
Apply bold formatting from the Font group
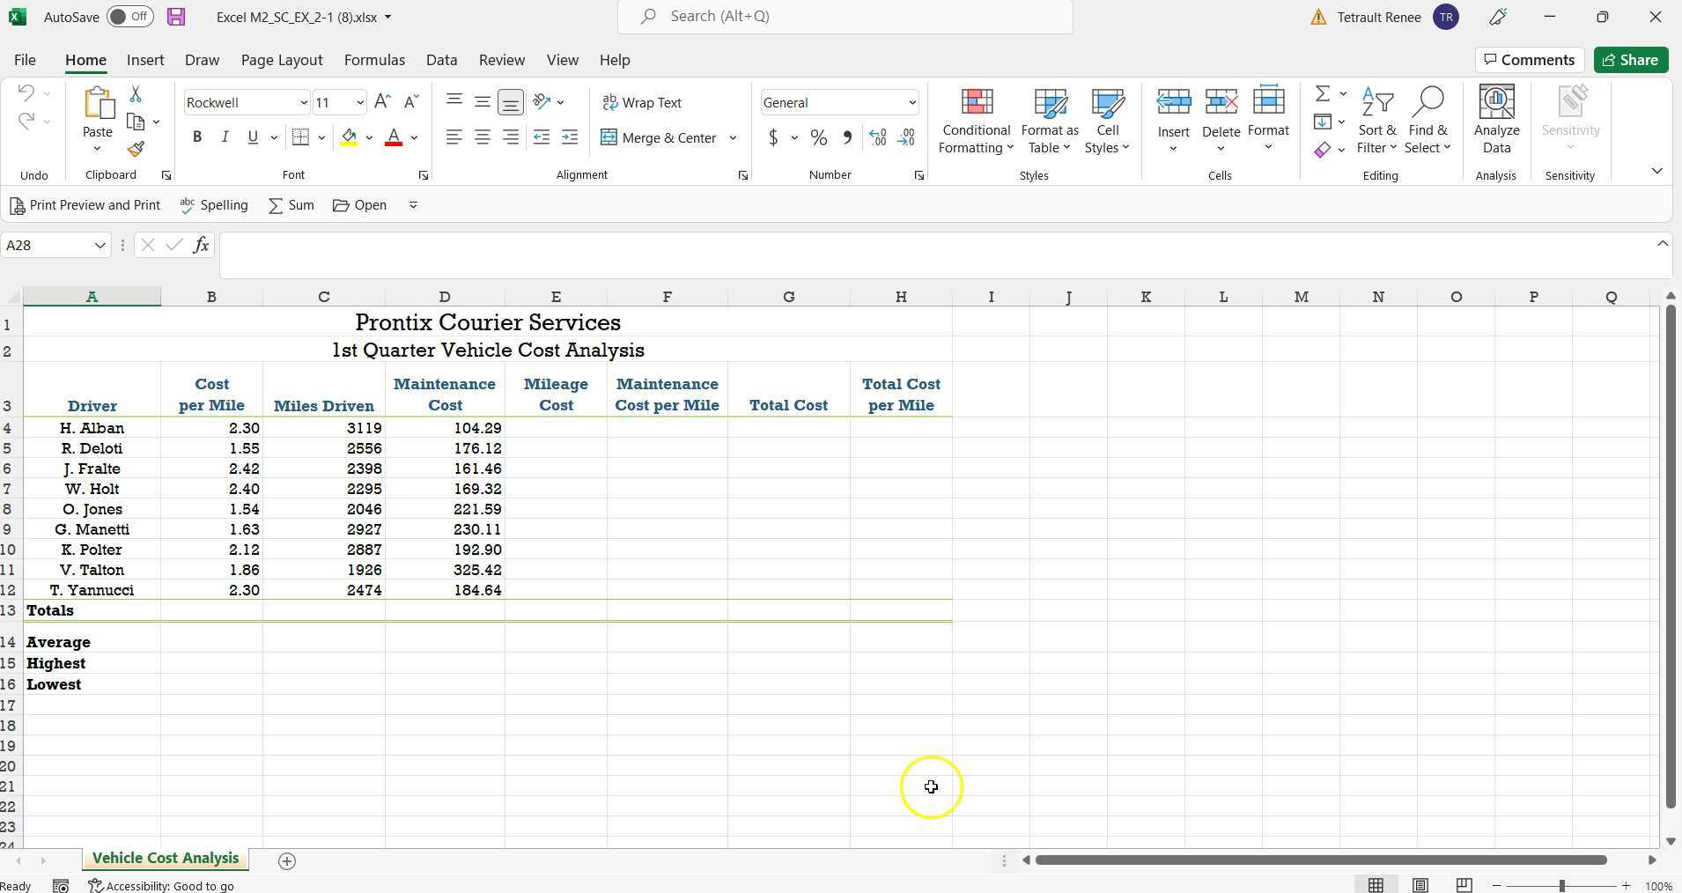coord(196,137)
